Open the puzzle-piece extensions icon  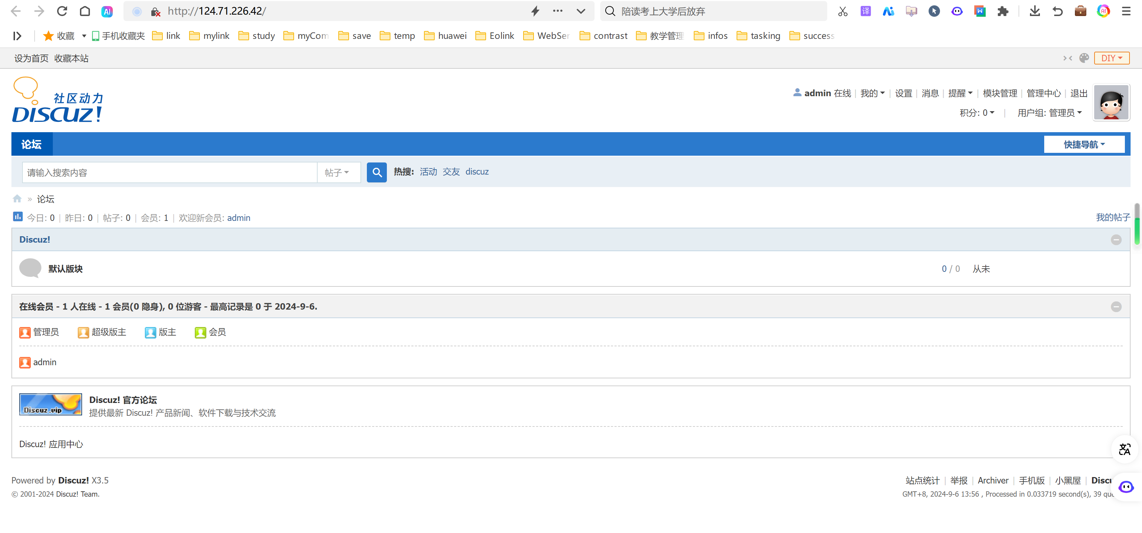point(1003,11)
